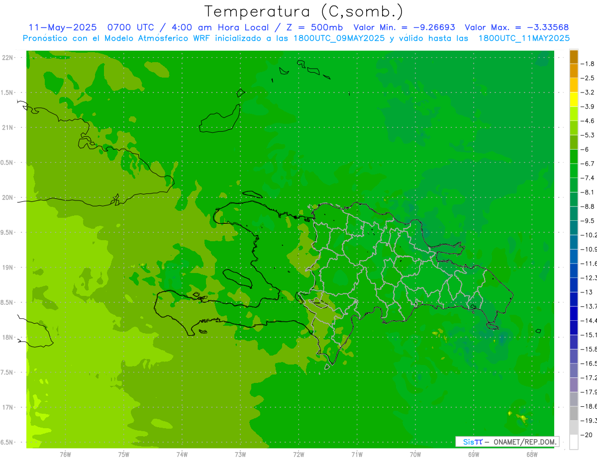Click the '-12.3' colorbar label

pyautogui.click(x=589, y=278)
